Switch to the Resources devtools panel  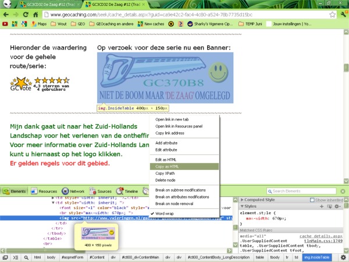(x=44, y=191)
